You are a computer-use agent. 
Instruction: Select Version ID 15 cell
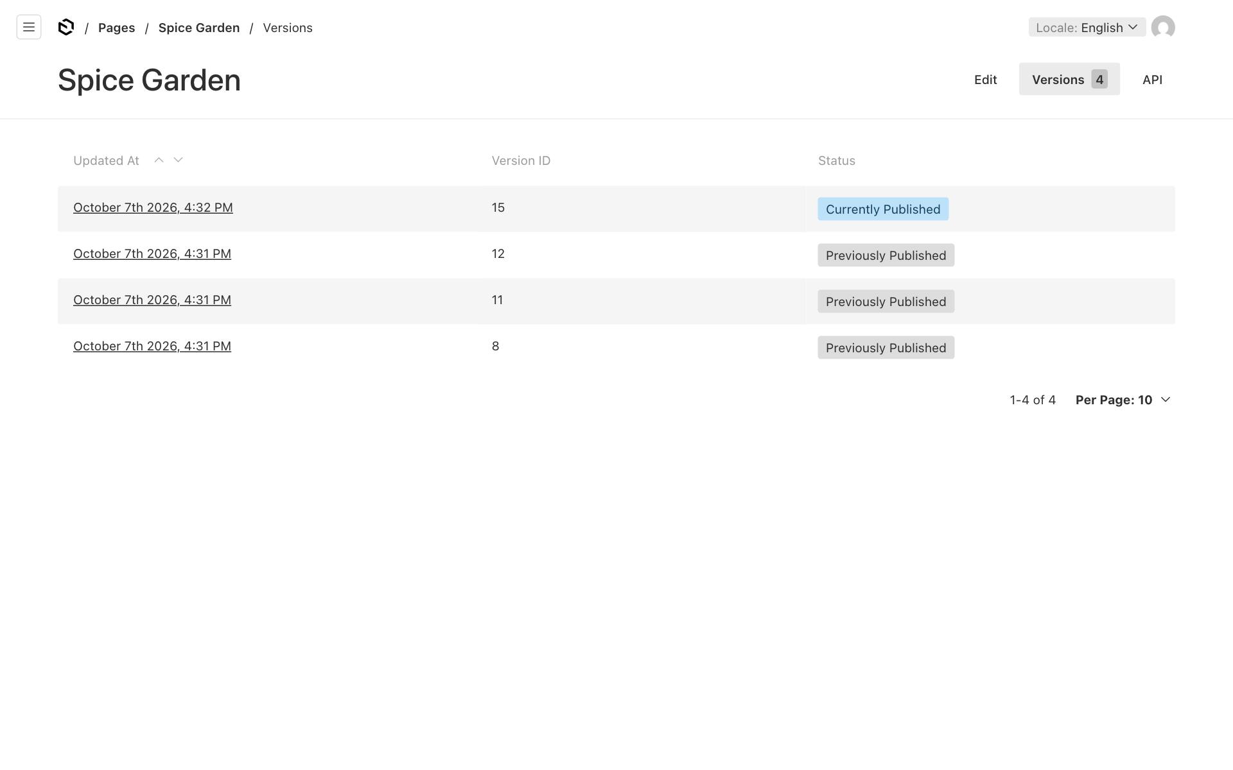(x=498, y=207)
